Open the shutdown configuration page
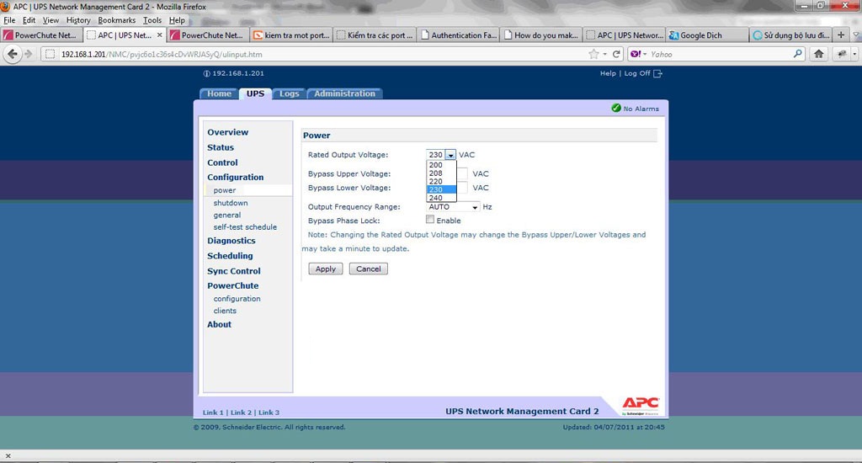This screenshot has width=862, height=463. coord(231,203)
